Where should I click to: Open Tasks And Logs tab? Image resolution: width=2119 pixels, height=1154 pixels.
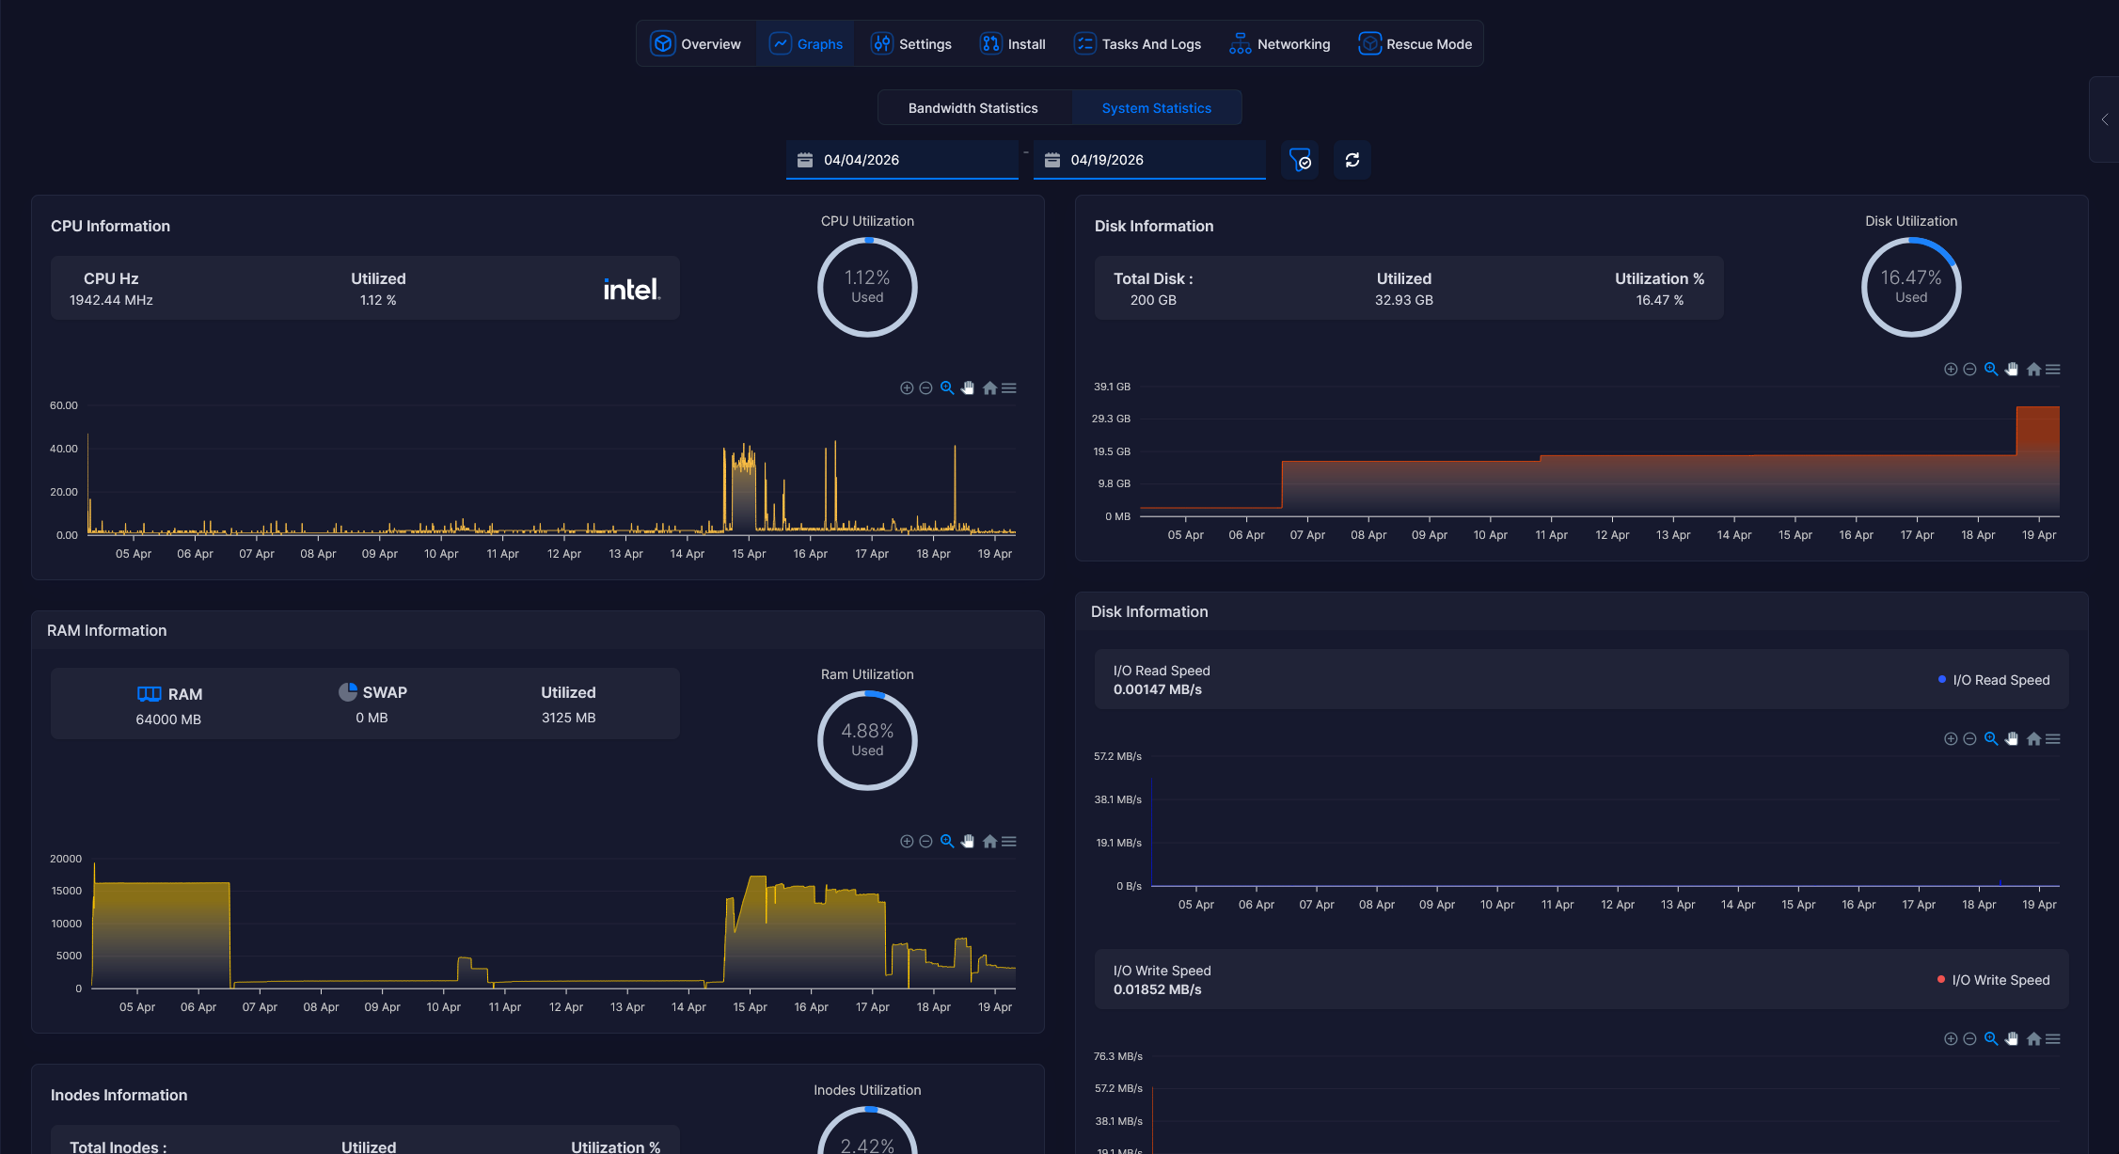click(x=1137, y=44)
